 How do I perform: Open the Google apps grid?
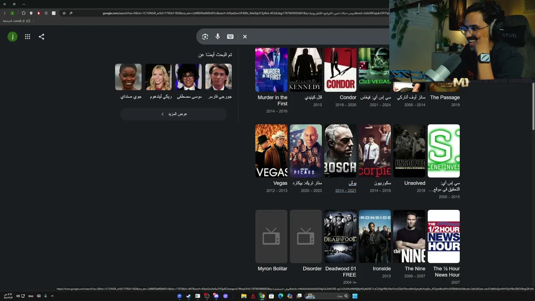28,37
